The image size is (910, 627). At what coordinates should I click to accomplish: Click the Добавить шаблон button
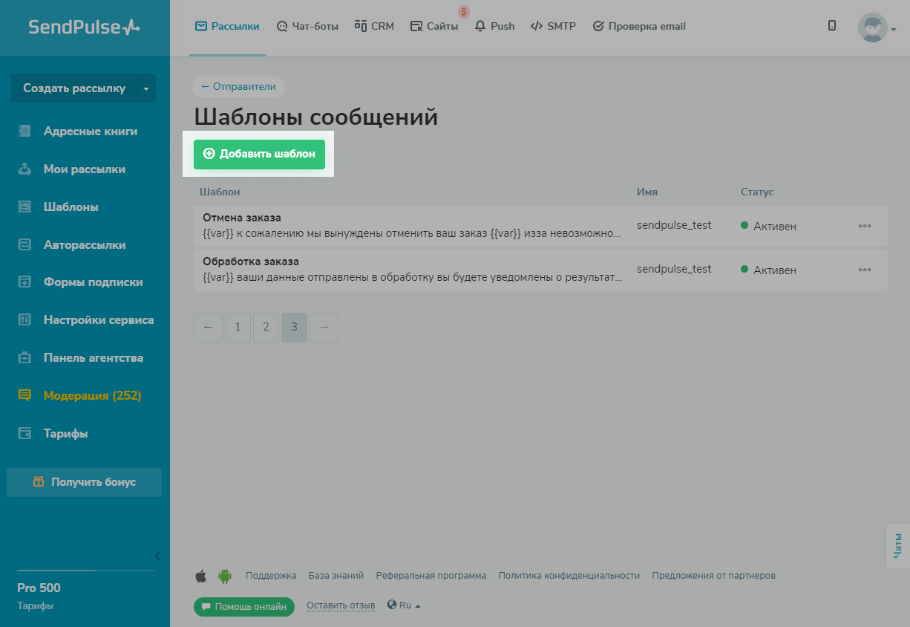[x=259, y=154]
